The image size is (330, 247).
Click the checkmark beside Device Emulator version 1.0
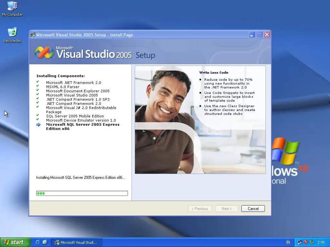coord(37,119)
